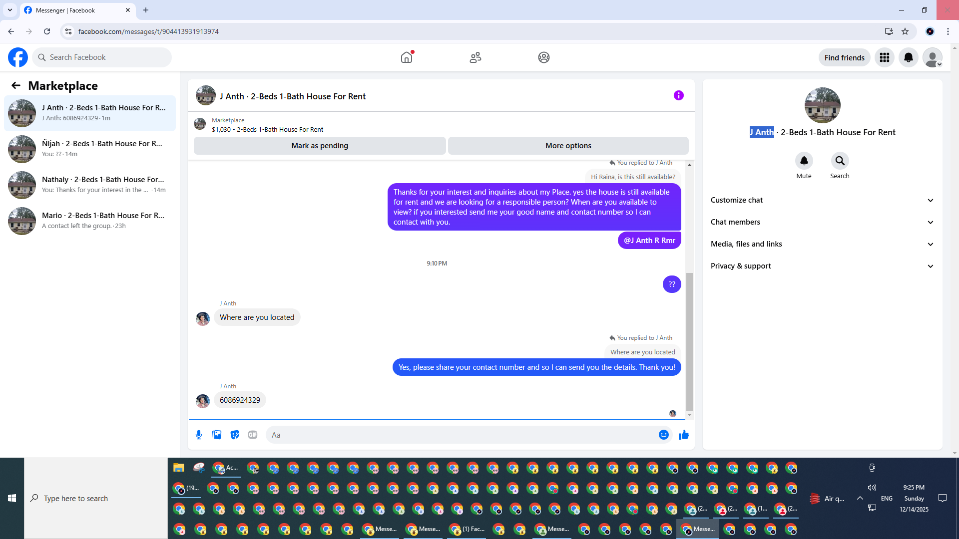Screen dimensions: 959x539
Task: Mute this conversation
Action: [804, 161]
